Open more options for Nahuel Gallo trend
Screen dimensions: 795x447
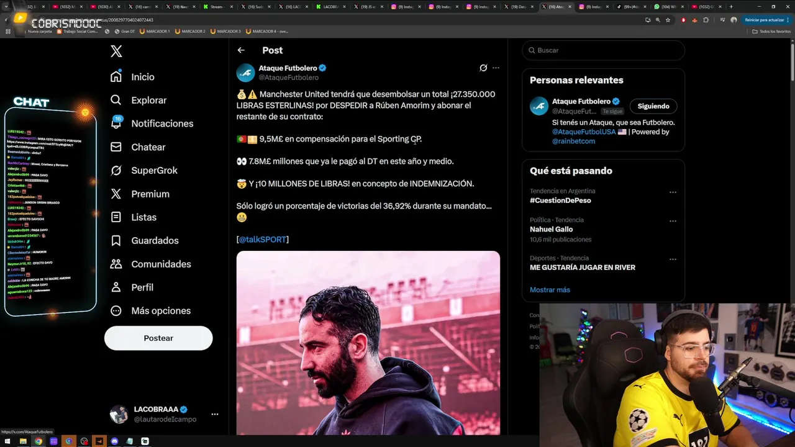673,221
